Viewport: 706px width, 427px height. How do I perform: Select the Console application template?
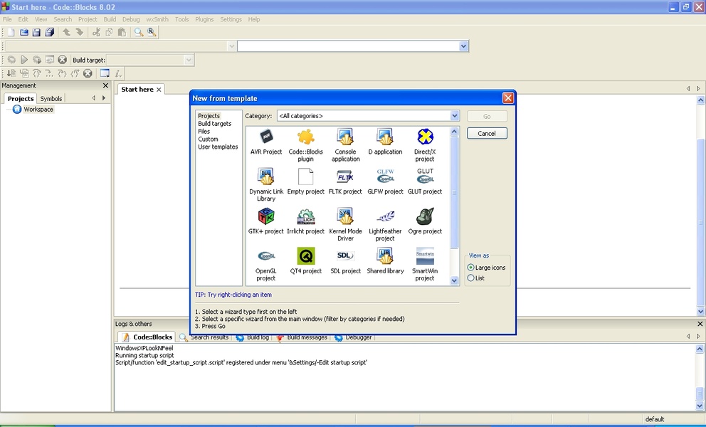[x=345, y=137]
